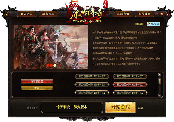The image size is (174, 122).
Task: Minimize the game launcher window
Action: click(x=157, y=14)
